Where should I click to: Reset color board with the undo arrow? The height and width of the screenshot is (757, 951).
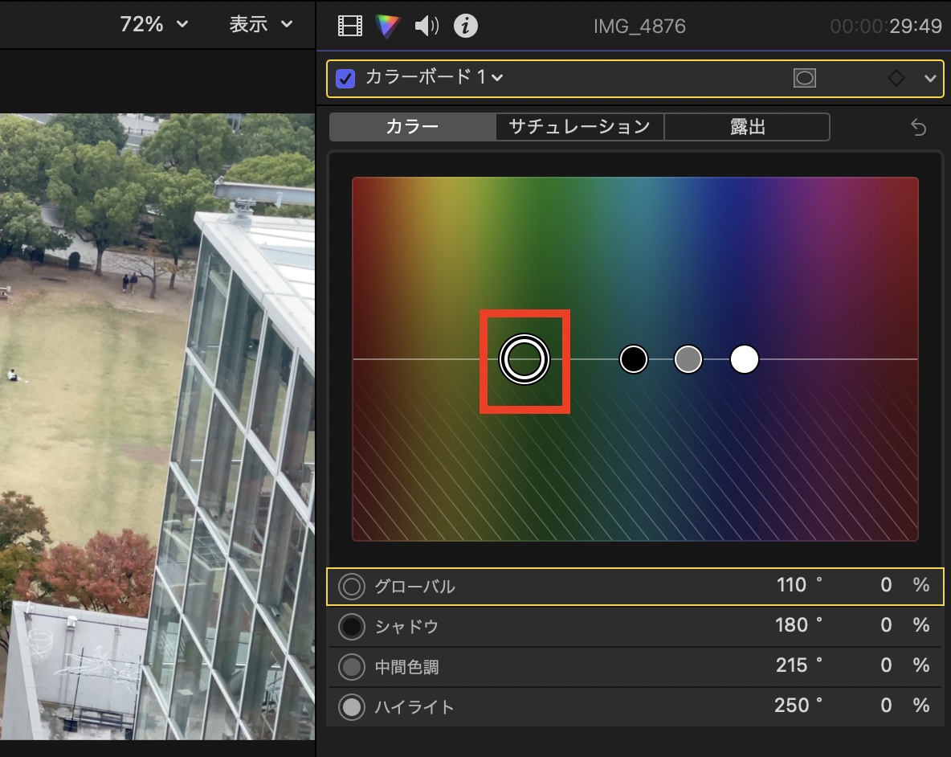pyautogui.click(x=918, y=128)
